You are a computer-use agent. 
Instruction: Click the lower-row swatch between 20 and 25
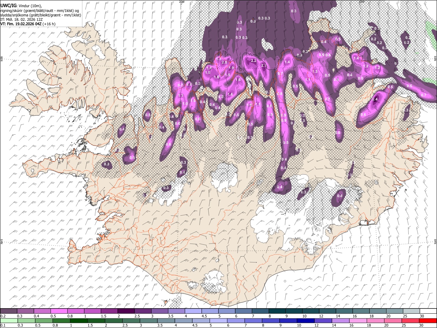[x=393, y=320]
